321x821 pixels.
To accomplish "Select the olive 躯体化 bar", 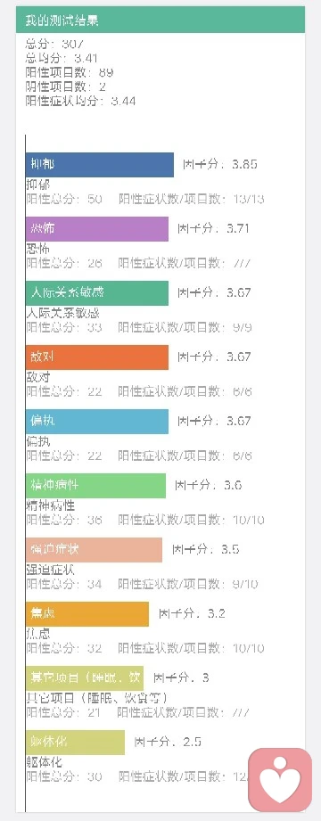I will coord(75,742).
